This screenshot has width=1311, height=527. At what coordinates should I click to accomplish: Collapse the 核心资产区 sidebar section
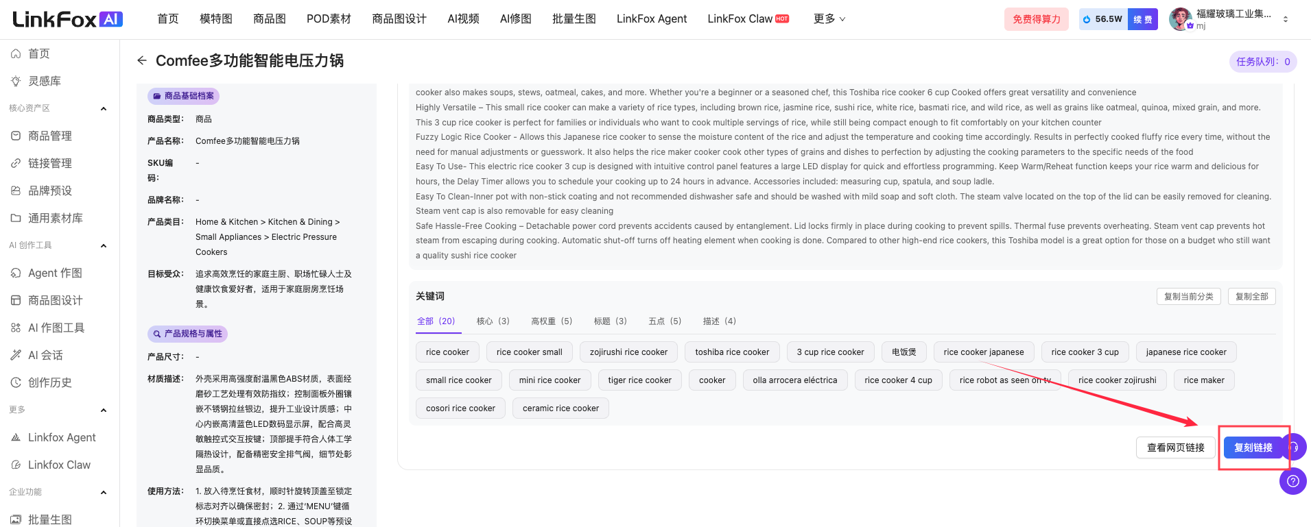104,108
